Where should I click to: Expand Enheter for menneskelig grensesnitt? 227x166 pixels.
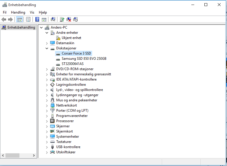(x=47, y=74)
